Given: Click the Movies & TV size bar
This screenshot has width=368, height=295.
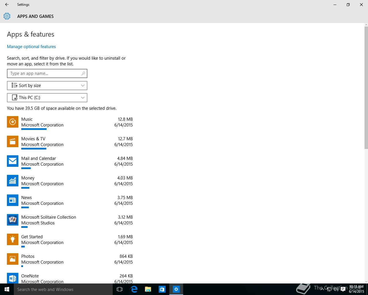Looking at the screenshot, I should point(34,149).
